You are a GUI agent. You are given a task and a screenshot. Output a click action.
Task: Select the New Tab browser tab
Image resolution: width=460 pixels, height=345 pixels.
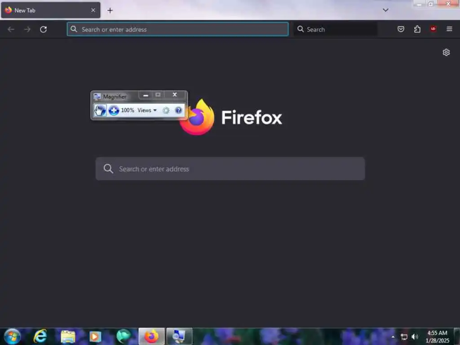(x=51, y=10)
